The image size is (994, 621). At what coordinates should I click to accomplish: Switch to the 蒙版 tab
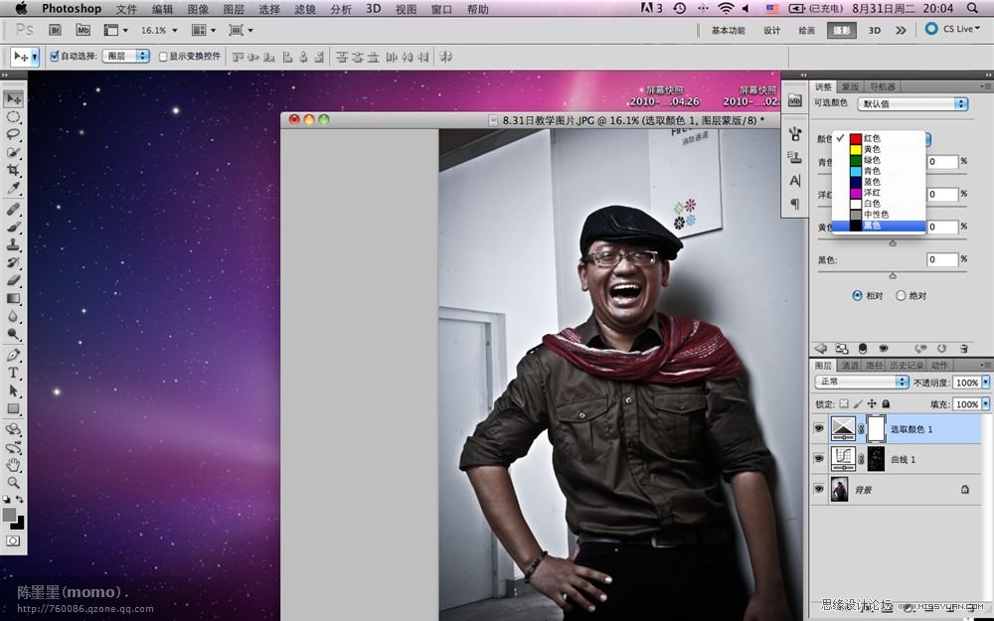[850, 86]
